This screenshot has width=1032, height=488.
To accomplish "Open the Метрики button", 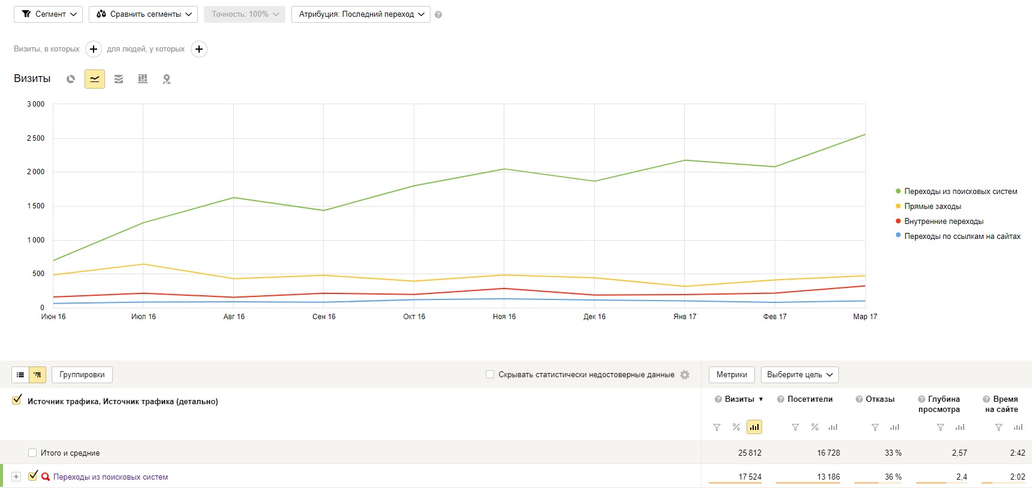I will tap(732, 375).
